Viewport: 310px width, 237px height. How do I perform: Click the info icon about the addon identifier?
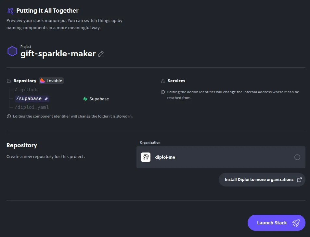[x=163, y=92]
